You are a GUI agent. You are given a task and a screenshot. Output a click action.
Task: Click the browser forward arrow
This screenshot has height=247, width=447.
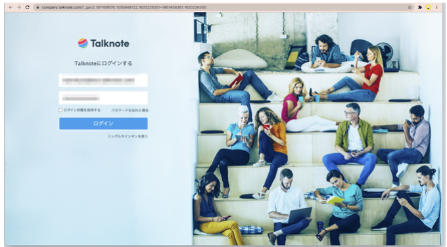pyautogui.click(x=19, y=7)
